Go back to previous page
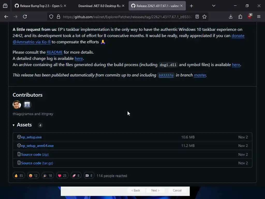265x199 pixels. [6, 17]
